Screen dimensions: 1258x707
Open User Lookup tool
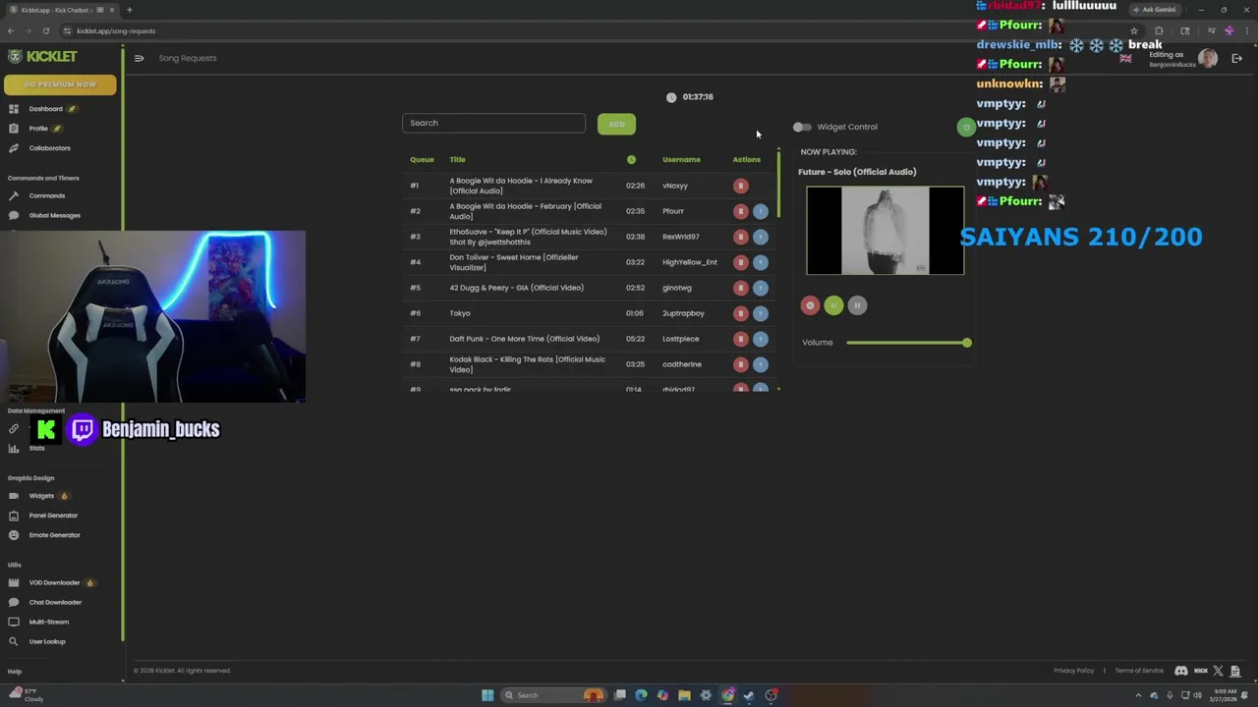(46, 641)
